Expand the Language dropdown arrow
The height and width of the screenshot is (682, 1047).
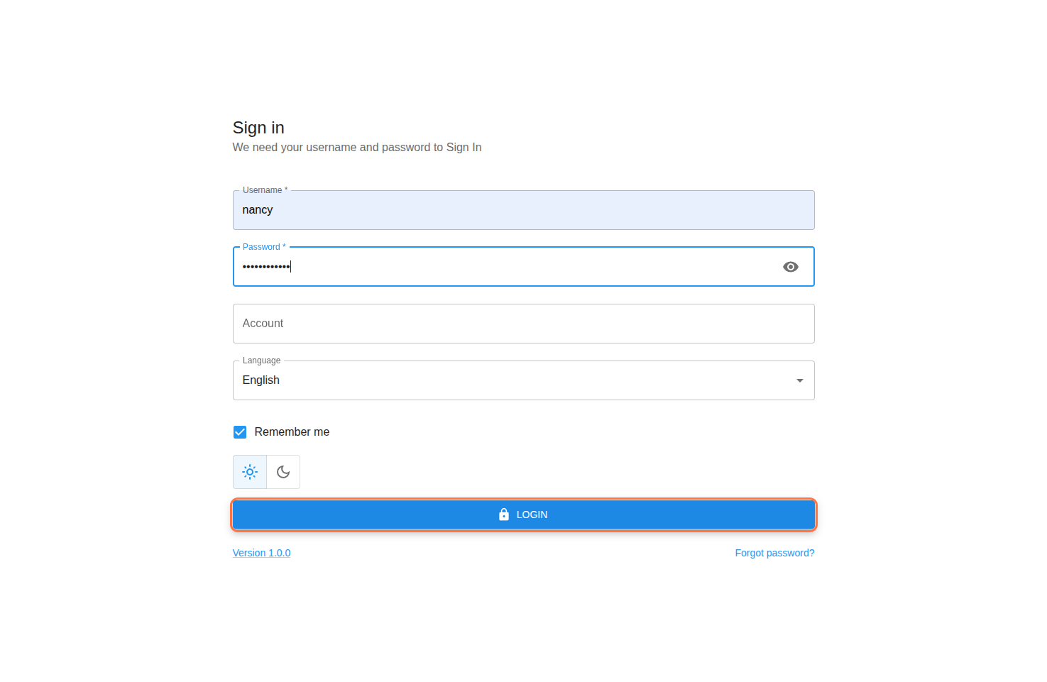click(799, 380)
